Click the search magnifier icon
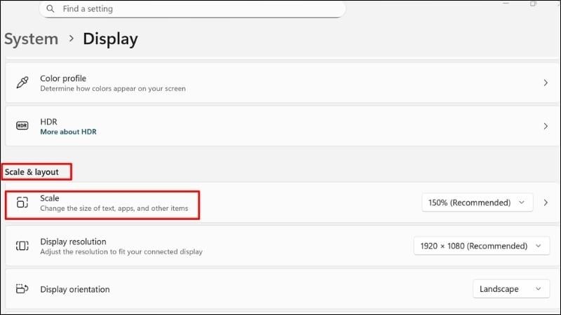 click(x=51, y=9)
